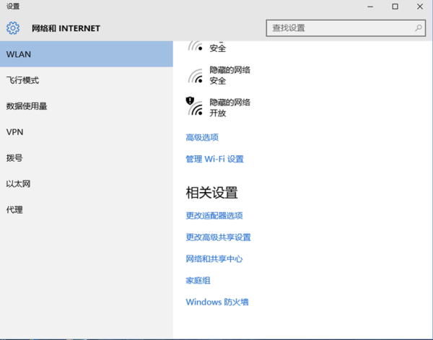The image size is (433, 340).
Task: Click 管理 Wi-Fi 设置 link
Action: tap(215, 159)
